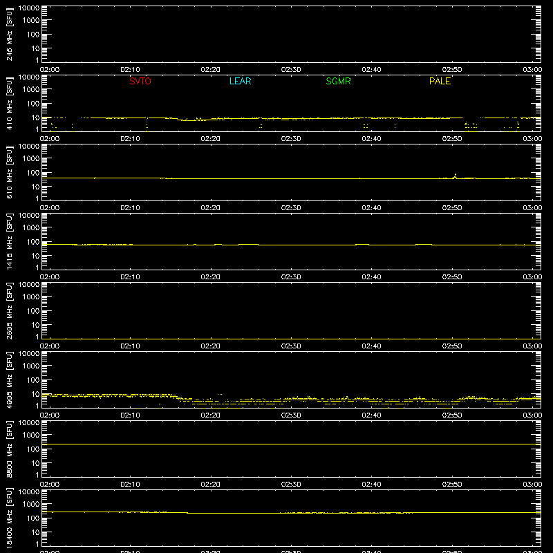Select the 4995 MHz [SFU] axis label
This screenshot has width=553, height=553.
coord(9,379)
